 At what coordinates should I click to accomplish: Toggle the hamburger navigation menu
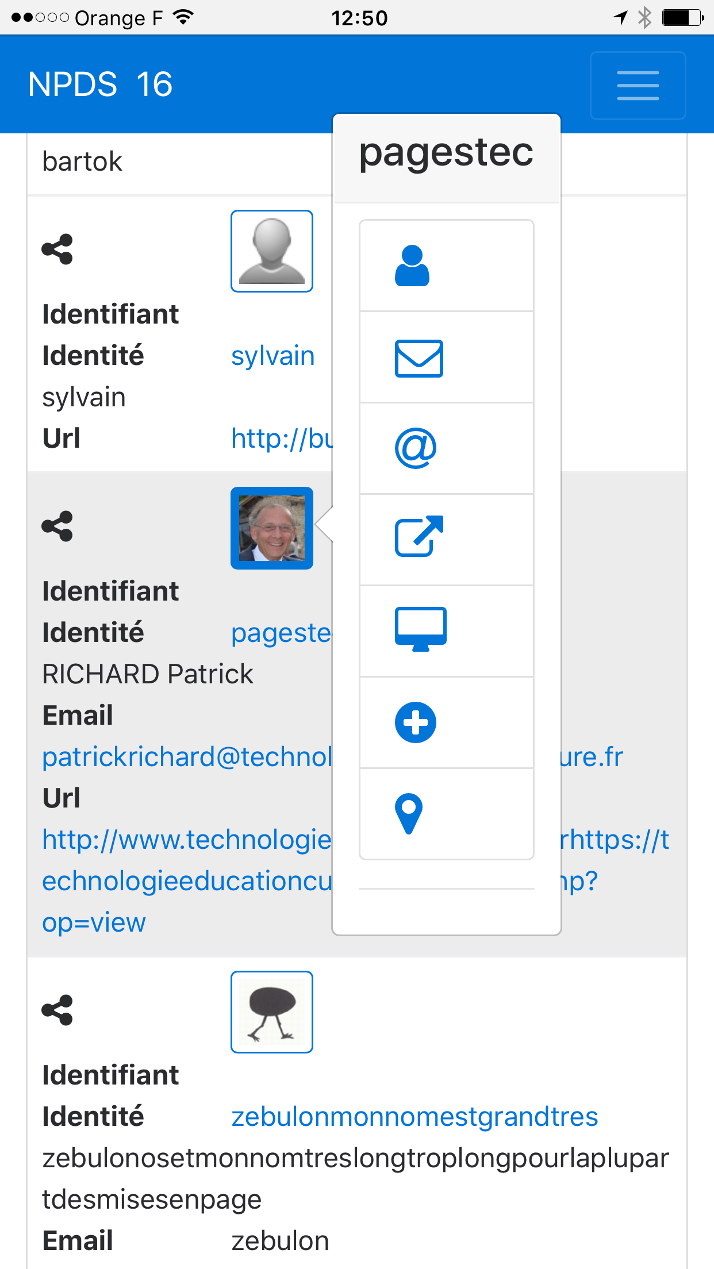pyautogui.click(x=638, y=86)
